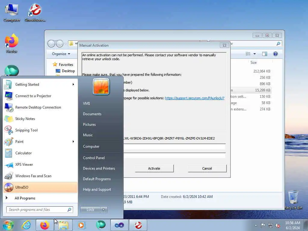Click the Windows Start orb
This screenshot has height=231, width=308.
[x=8, y=225]
